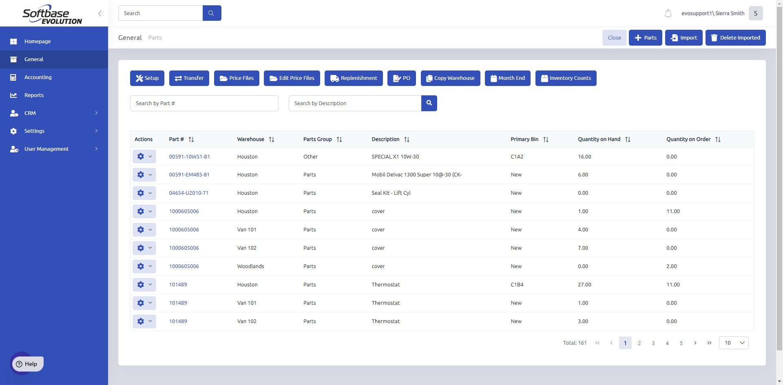This screenshot has width=783, height=385.
Task: Focus the top Search input field
Action: point(160,13)
